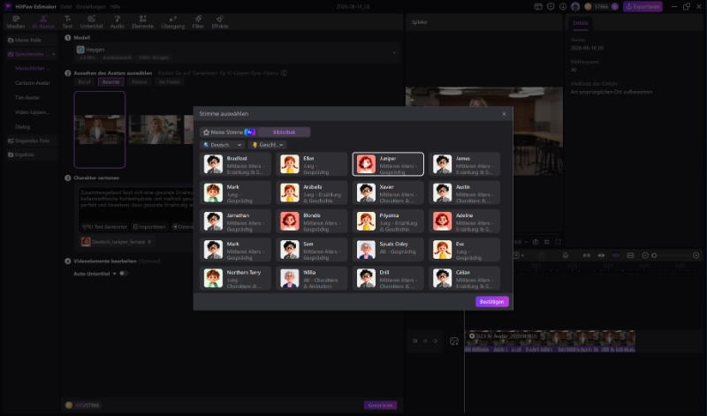Open the Details tab
This screenshot has height=416, width=707.
click(x=581, y=23)
